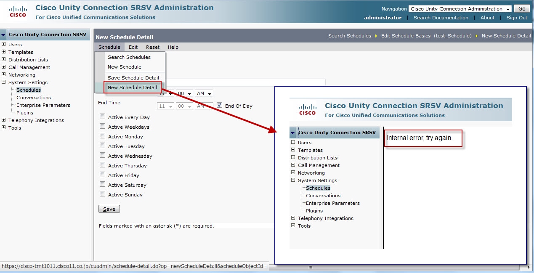This screenshot has width=534, height=273.
Task: Collapse the Cisco Unity Connection SRSV triangle in the left sidebar
Action: 3,35
